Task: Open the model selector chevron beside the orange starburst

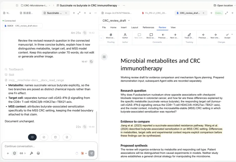Action: pyautogui.click(x=86, y=153)
